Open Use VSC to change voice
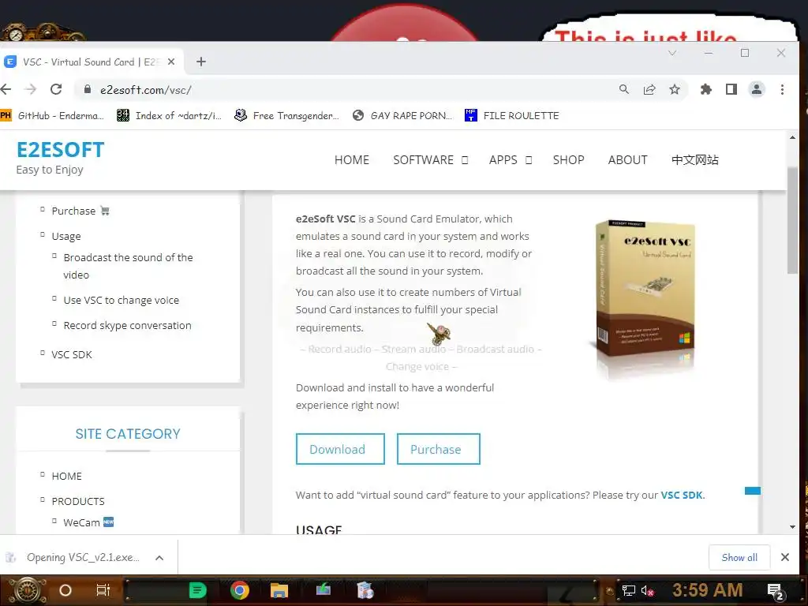 121,300
